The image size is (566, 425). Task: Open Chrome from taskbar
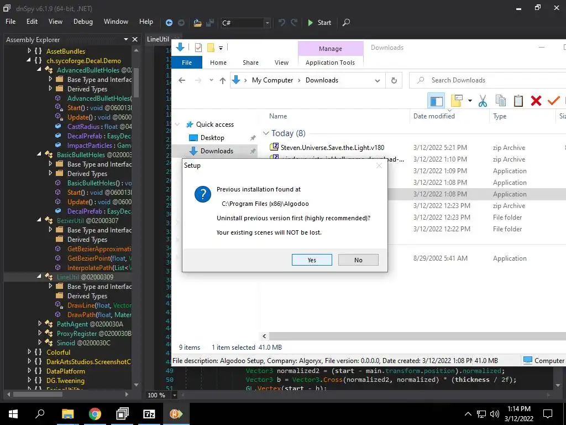[95, 414]
